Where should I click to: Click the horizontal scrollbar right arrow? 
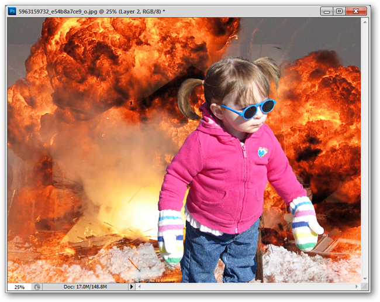click(x=357, y=286)
